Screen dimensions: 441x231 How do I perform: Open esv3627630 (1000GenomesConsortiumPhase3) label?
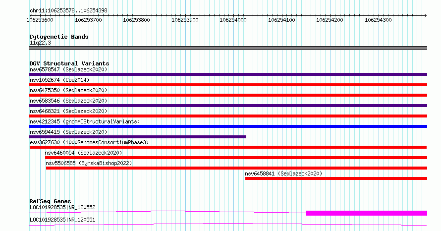click(x=89, y=142)
